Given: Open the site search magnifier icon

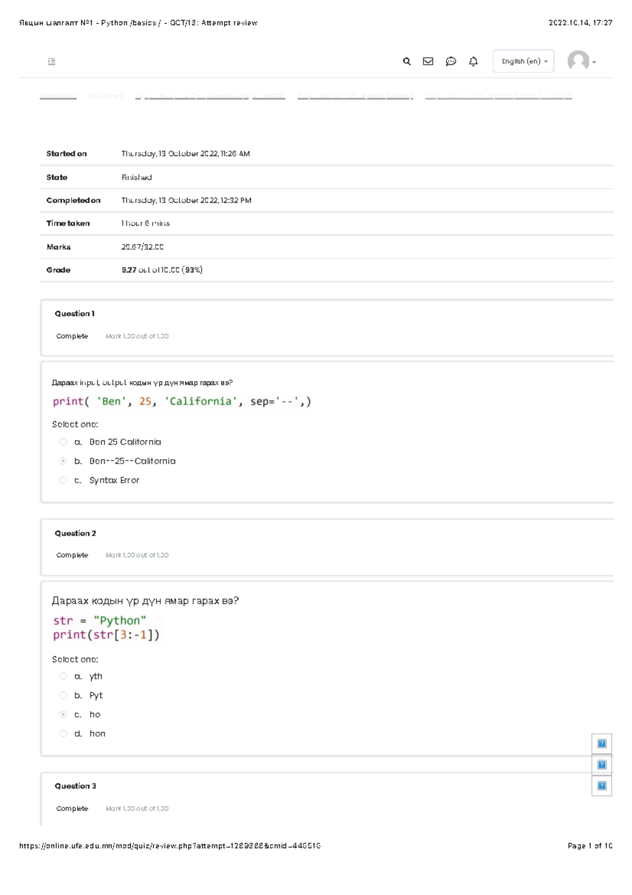Looking at the screenshot, I should (x=407, y=62).
